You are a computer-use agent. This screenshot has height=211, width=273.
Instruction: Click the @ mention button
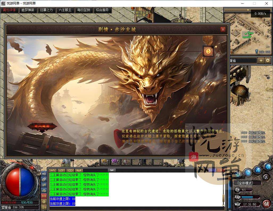[44, 202]
